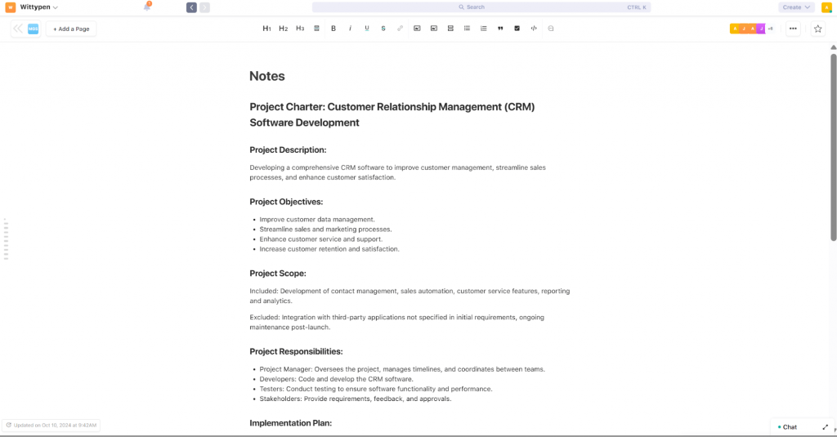Click the 'Excluded: Integration with third-party' paragraph

pyautogui.click(x=396, y=323)
